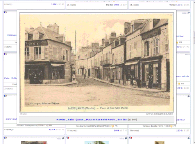This screenshot has height=144, width=195.
Task: Open the JERSEY-ENT listing link
Action: pos(11,119)
